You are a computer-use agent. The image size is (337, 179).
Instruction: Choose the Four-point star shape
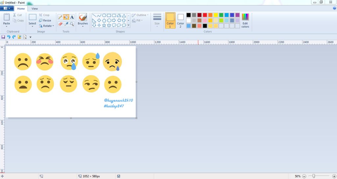point(99,25)
